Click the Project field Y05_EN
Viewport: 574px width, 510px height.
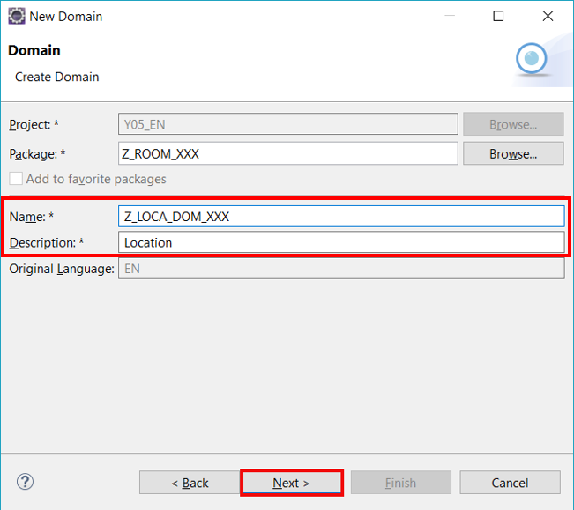pyautogui.click(x=288, y=124)
